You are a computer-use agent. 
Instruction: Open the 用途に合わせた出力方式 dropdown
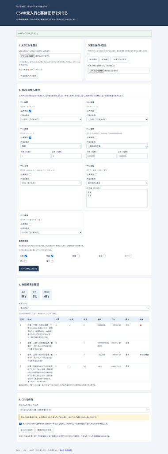click(84, 410)
